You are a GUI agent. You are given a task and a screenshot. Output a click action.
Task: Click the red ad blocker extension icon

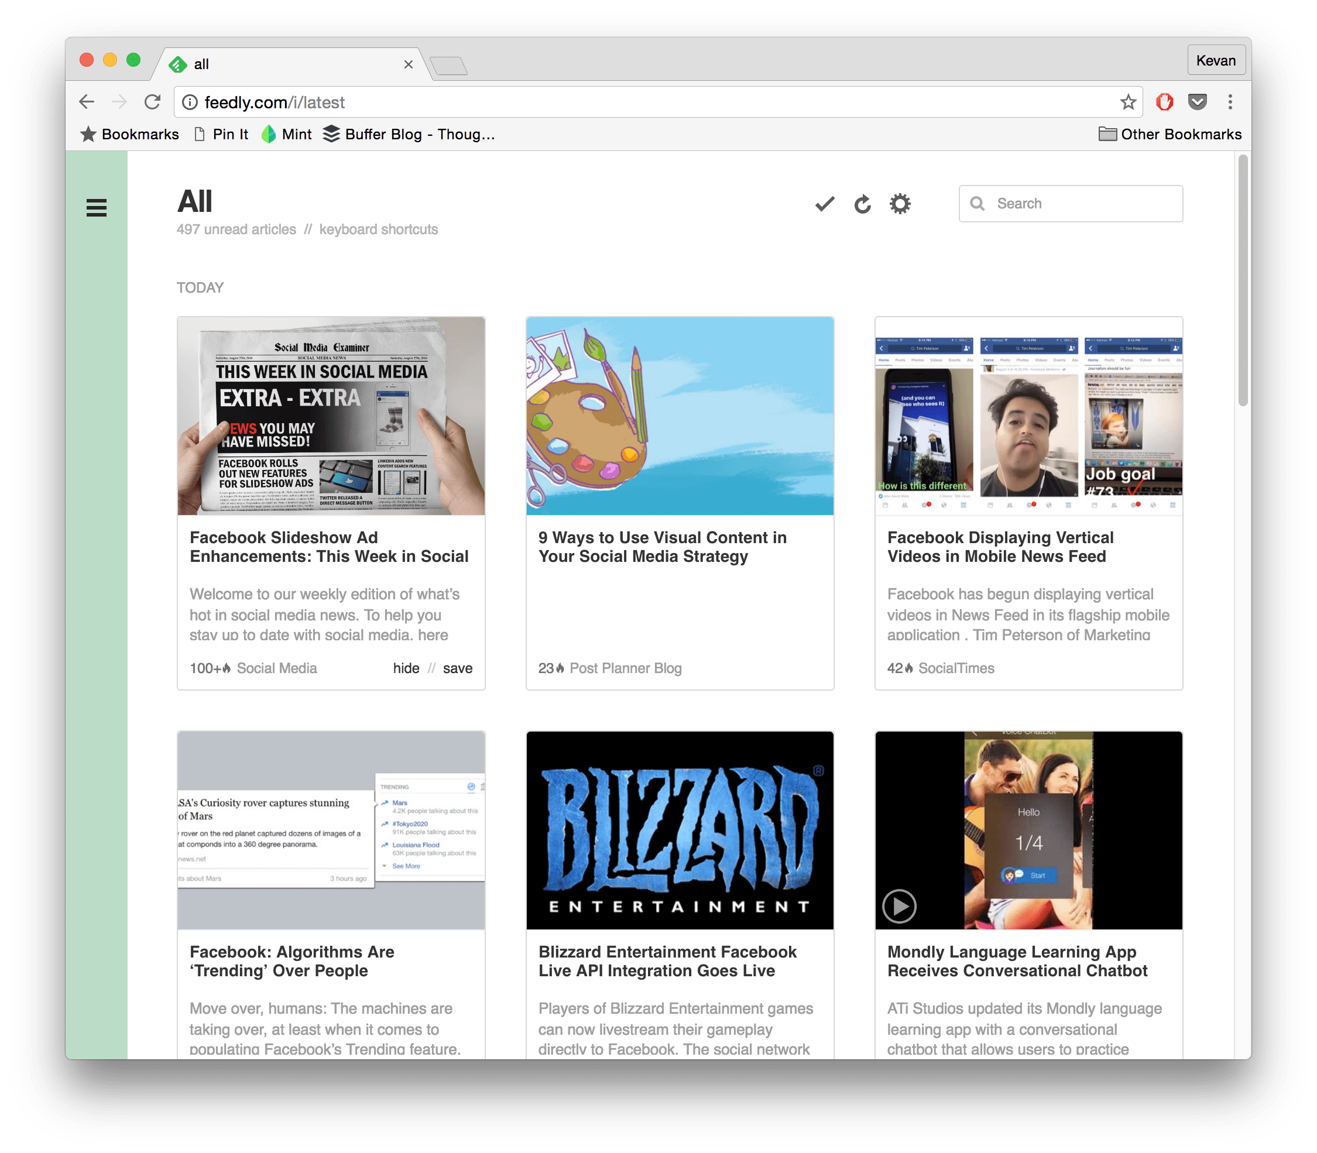pyautogui.click(x=1164, y=102)
